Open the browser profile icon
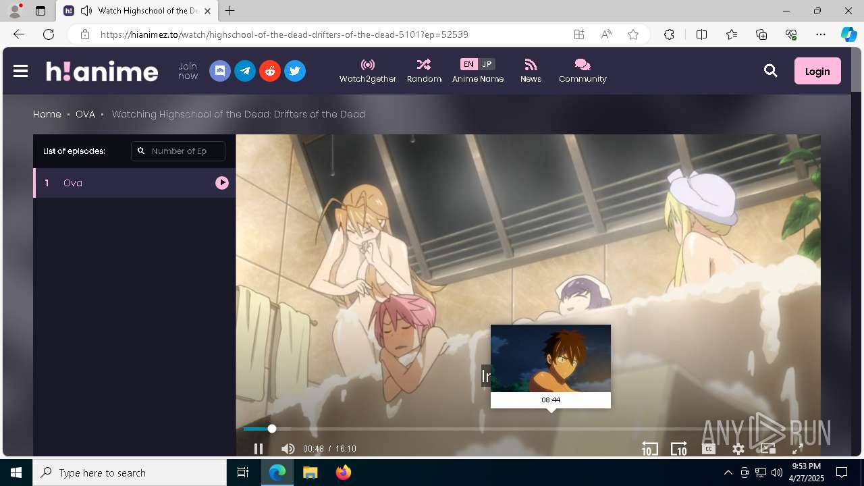This screenshot has width=864, height=486. 15,11
